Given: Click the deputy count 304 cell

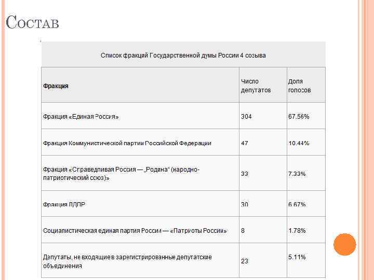Looking at the screenshot, I should click(246, 117).
